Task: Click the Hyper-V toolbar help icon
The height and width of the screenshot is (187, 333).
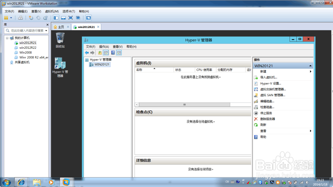Action: (x=113, y=53)
